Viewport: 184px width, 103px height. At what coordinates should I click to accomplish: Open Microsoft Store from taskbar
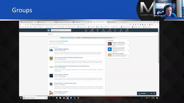pos(60,98)
